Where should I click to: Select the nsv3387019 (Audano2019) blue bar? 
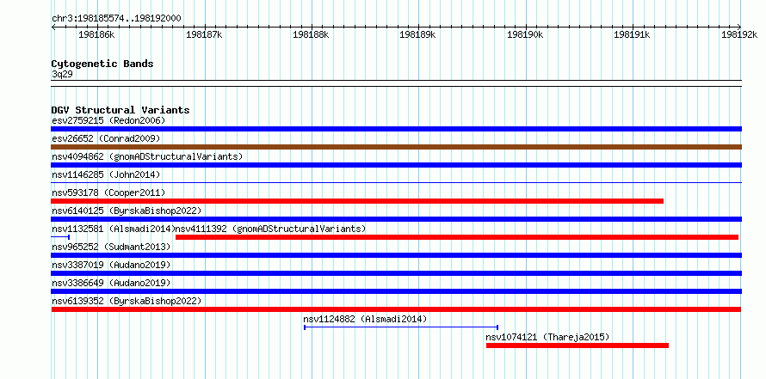[396, 273]
